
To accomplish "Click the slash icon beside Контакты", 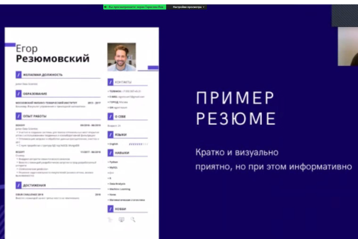I will point(111,82).
